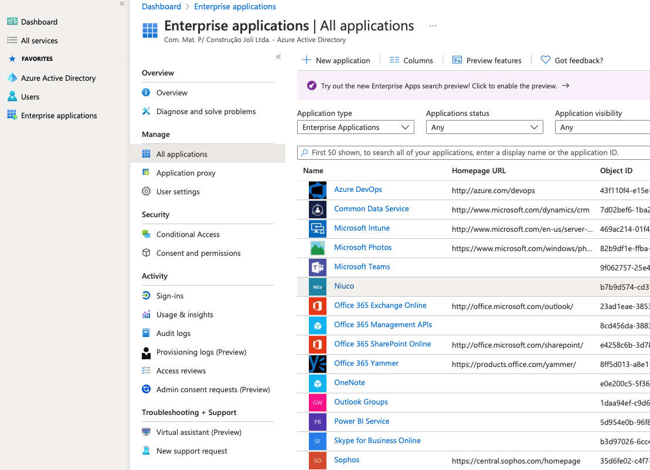Click the Users person icon in sidebar

[12, 97]
